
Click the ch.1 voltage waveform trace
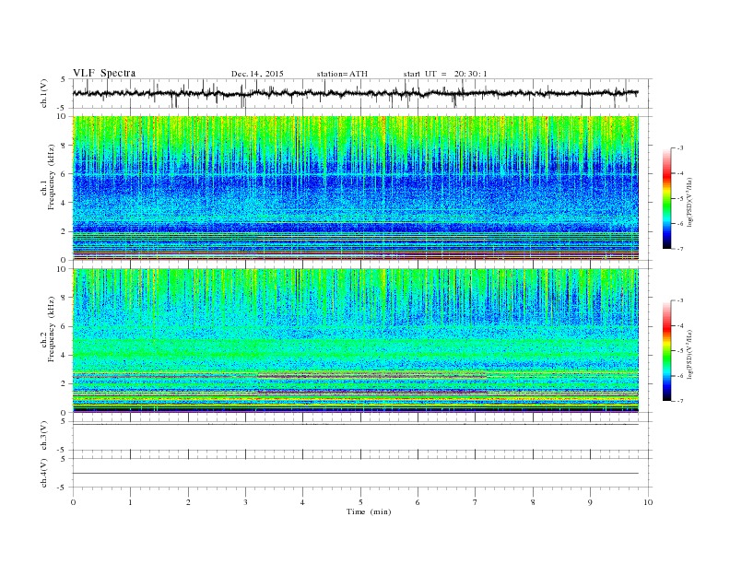click(355, 93)
